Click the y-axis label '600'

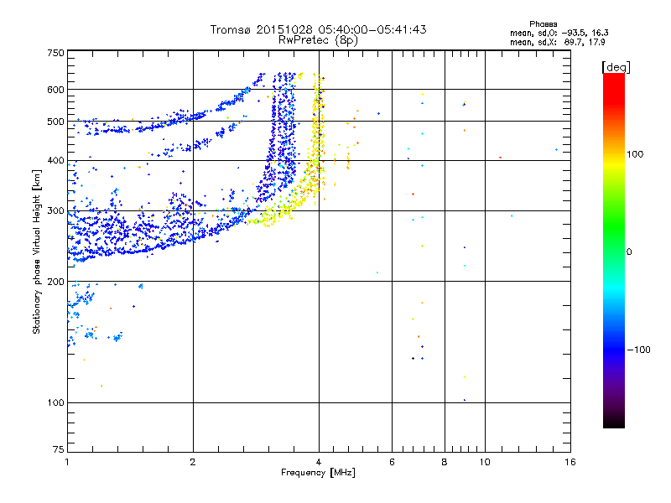[55, 90]
